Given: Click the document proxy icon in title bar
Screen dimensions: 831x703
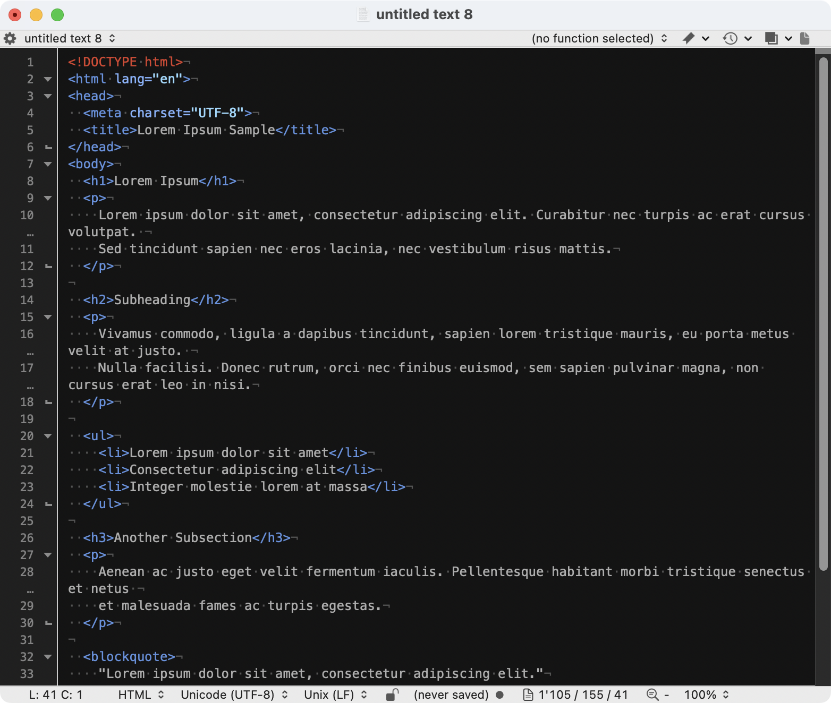Looking at the screenshot, I should point(363,14).
